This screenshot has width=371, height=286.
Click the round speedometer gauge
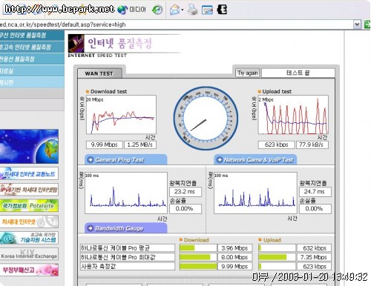point(206,118)
